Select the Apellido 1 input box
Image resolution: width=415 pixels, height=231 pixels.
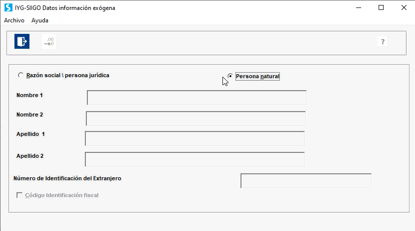point(195,138)
